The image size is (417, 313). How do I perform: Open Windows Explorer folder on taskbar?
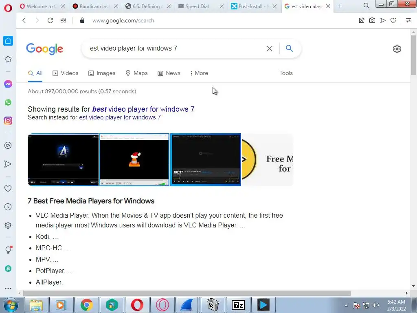tap(36, 305)
